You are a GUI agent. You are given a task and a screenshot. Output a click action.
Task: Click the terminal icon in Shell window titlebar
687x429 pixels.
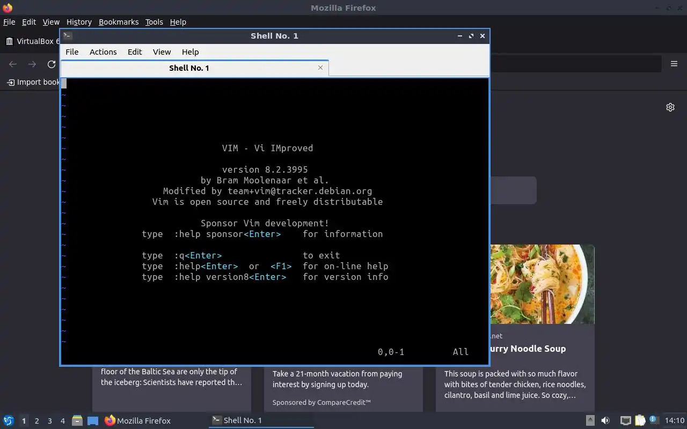(67, 36)
